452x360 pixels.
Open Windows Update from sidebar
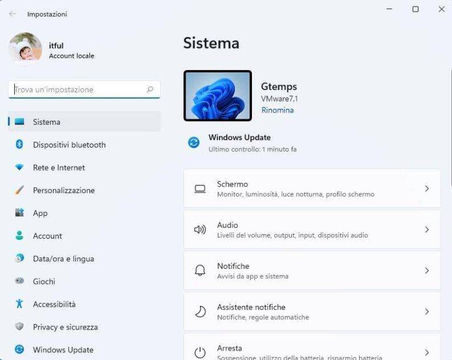pyautogui.click(x=85, y=349)
